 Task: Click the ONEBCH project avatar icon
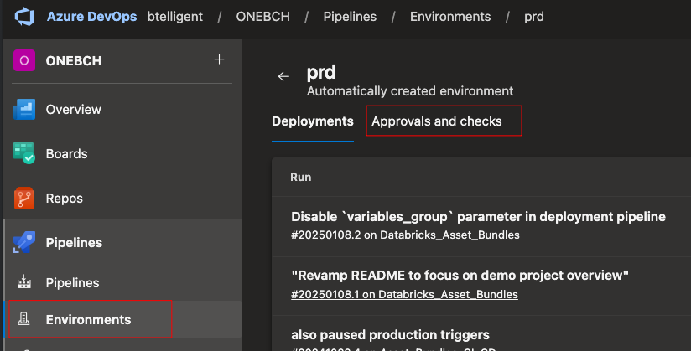tap(24, 60)
